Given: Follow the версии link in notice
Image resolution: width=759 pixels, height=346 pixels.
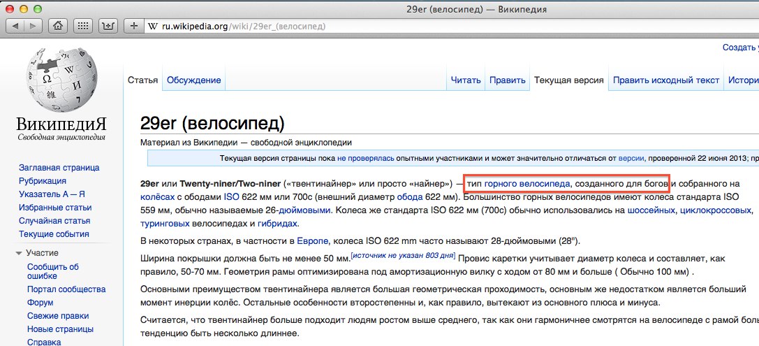Looking at the screenshot, I should point(631,158).
